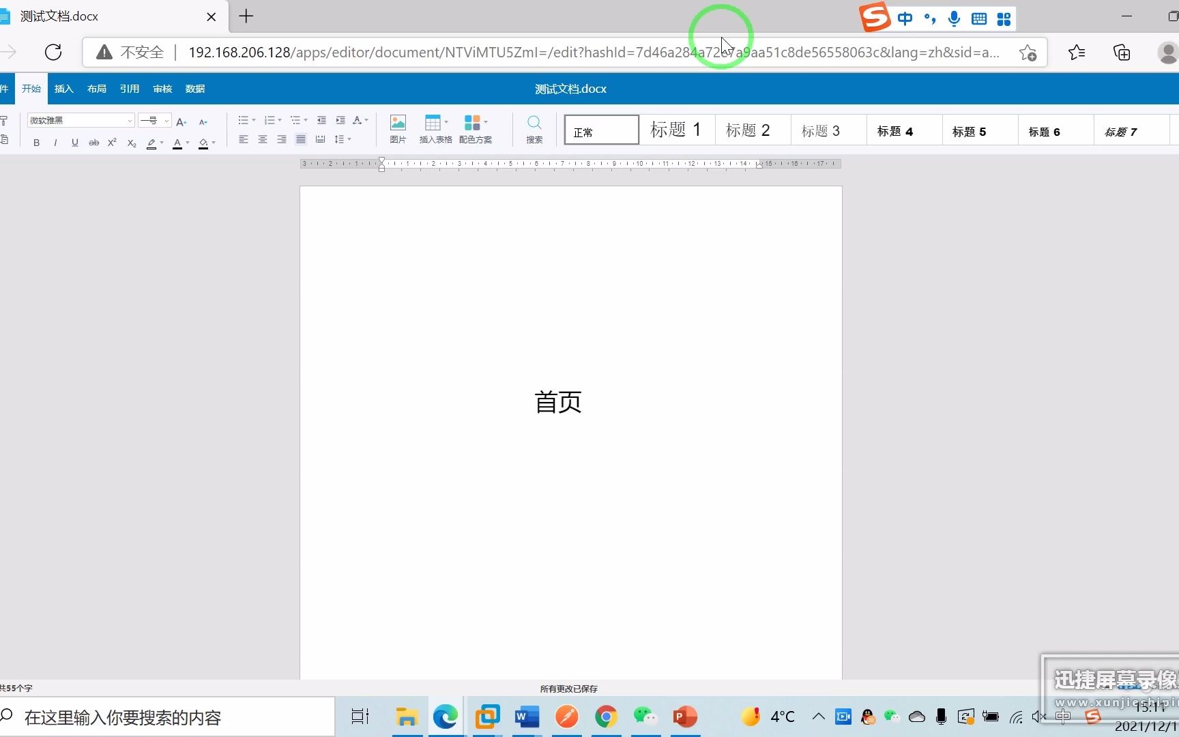Increase font size with the A▲ icon

tap(180, 121)
